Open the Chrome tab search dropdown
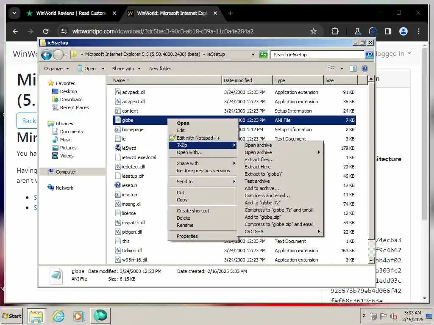This screenshot has height=325, width=434. [x=14, y=13]
